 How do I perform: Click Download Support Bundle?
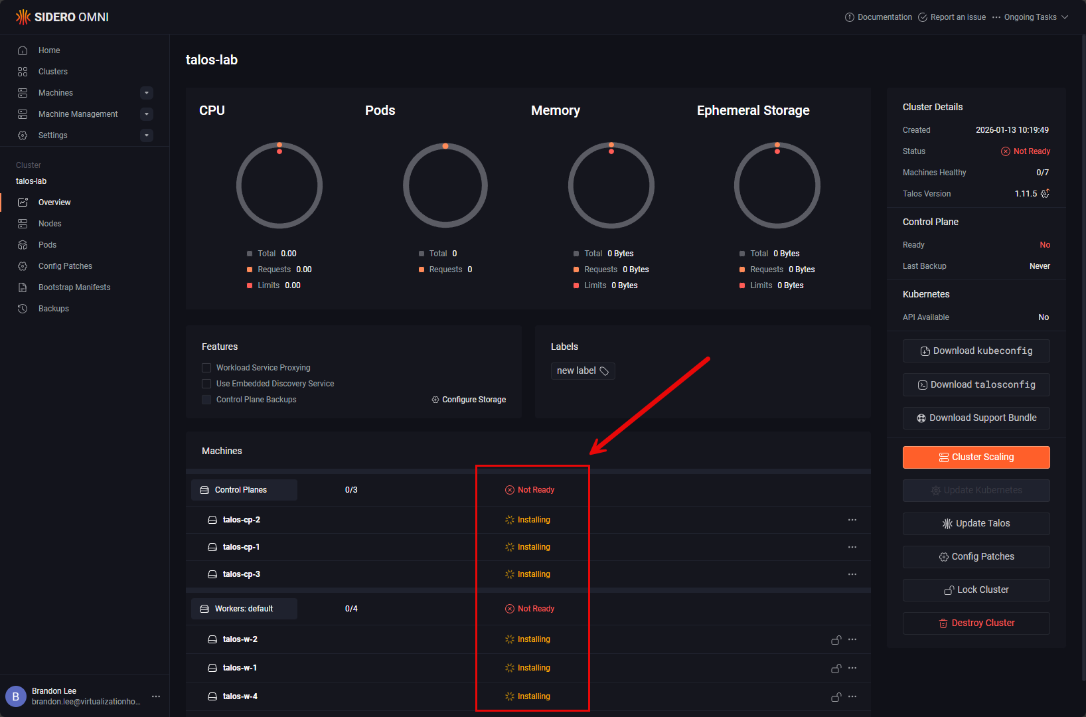tap(976, 418)
